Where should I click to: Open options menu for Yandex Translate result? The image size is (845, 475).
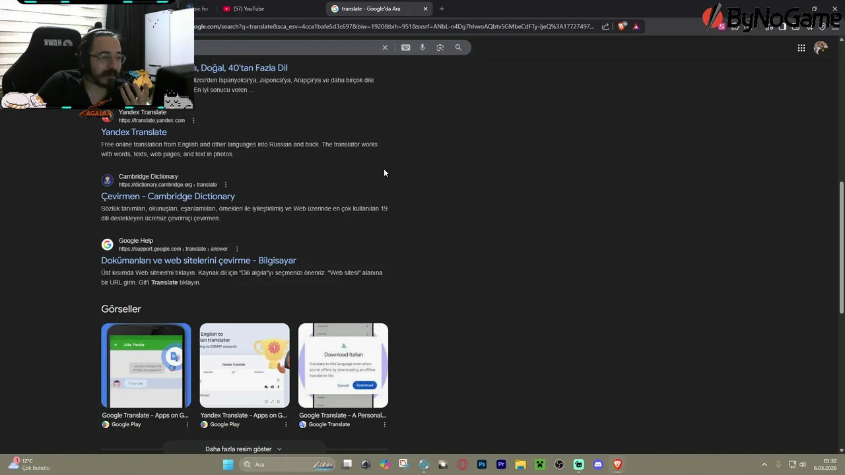point(193,121)
